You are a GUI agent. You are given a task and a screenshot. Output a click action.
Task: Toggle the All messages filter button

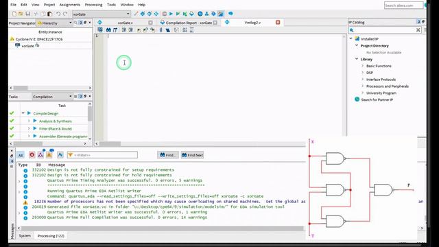(21, 155)
